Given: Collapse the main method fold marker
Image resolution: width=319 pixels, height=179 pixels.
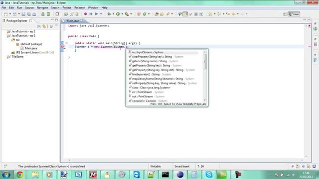Looking at the screenshot, I should [66, 43].
